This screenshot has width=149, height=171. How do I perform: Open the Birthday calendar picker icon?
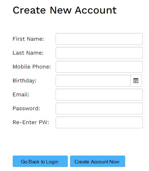(x=136, y=81)
